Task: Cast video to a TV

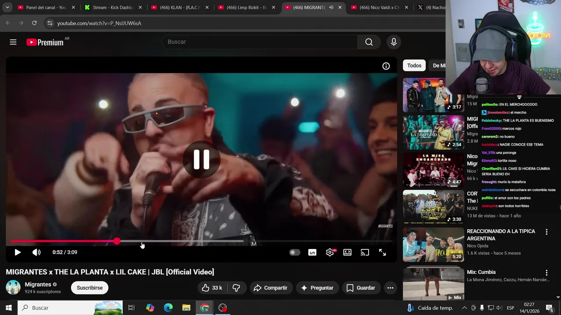Action: (x=365, y=252)
